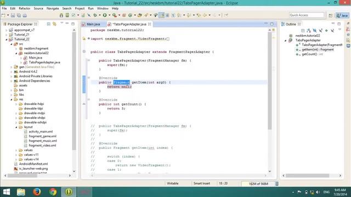Collapse All in Package Explorer

coord(49,24)
